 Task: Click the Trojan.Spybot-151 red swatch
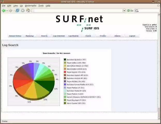[65, 72]
